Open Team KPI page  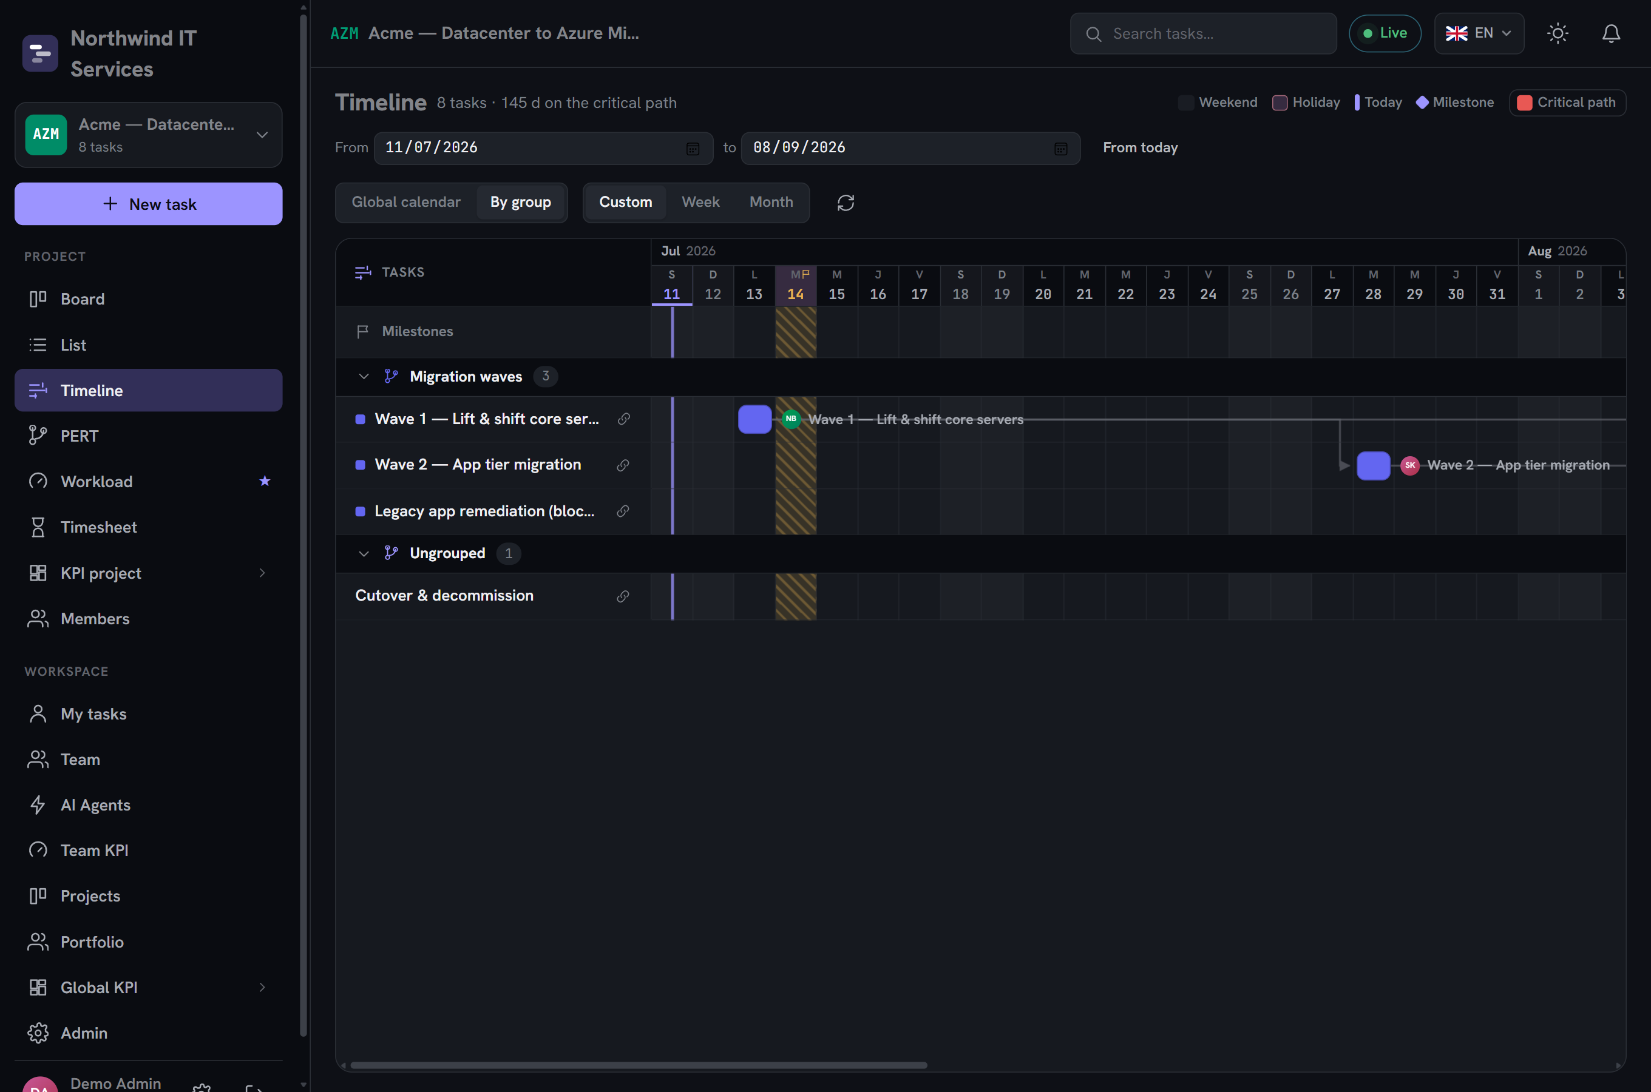coord(148,851)
